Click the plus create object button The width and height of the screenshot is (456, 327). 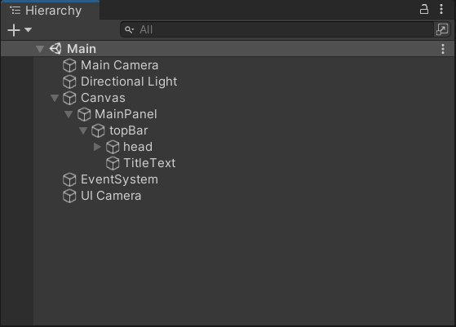[14, 30]
